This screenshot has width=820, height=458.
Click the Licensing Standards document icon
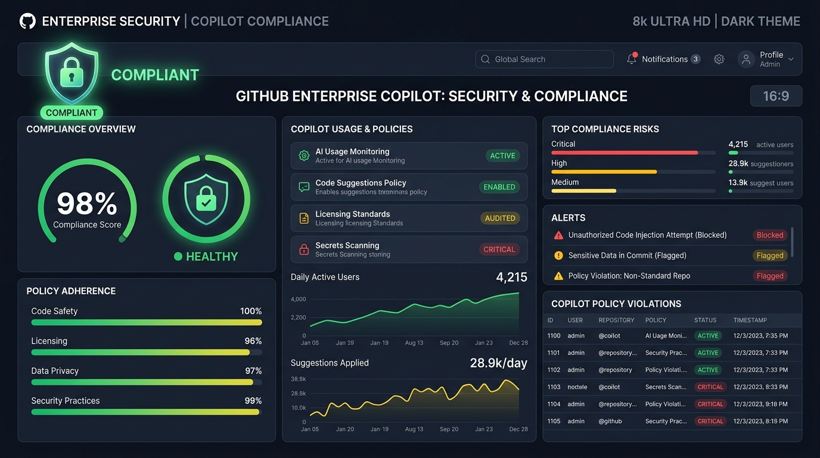click(x=304, y=218)
